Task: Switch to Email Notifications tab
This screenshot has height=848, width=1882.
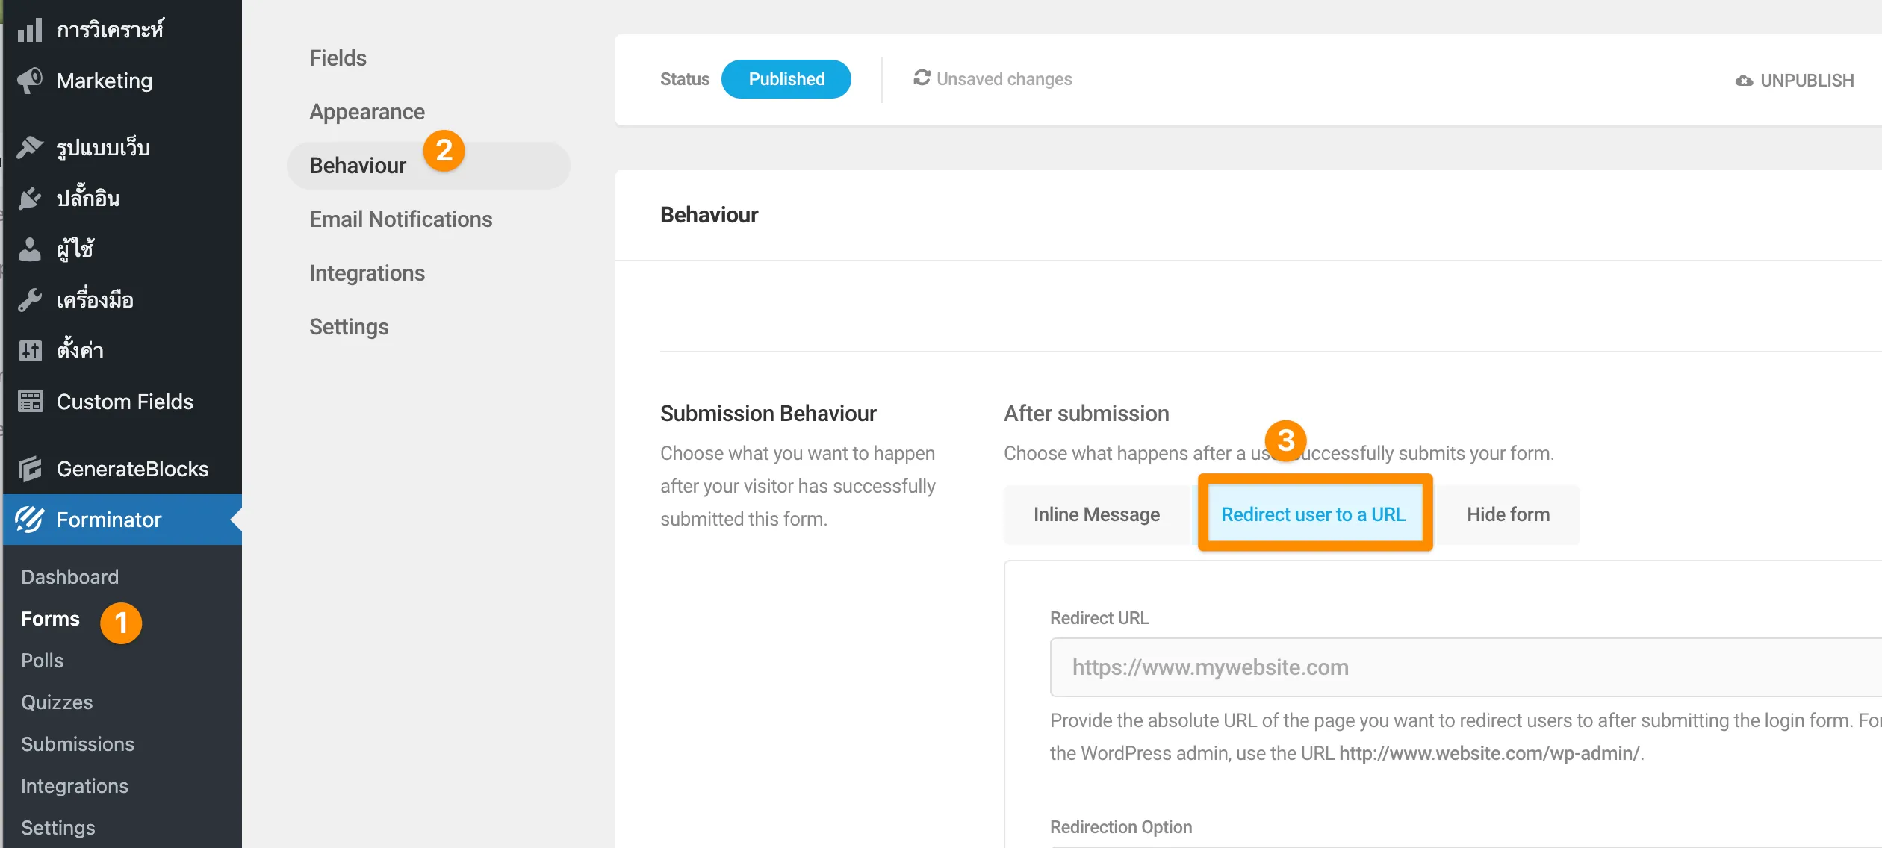Action: (x=400, y=219)
